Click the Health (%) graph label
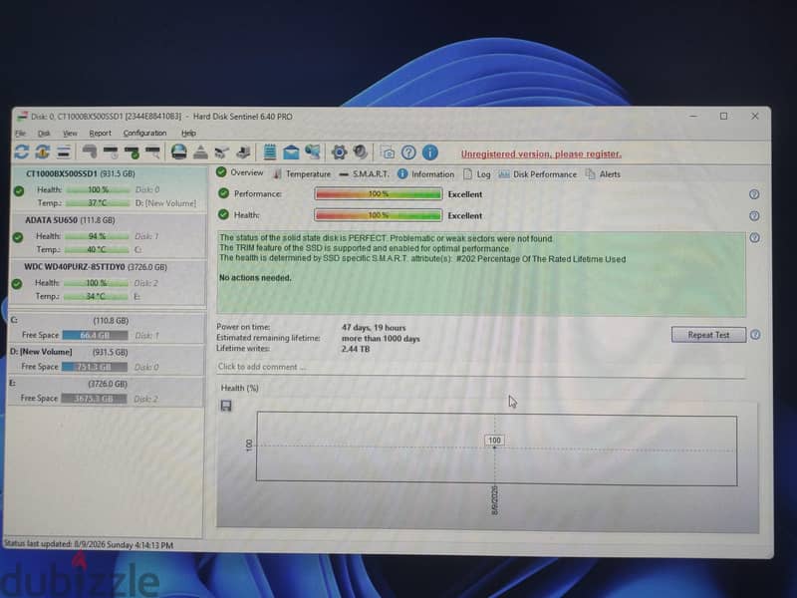797x598 pixels. click(240, 388)
